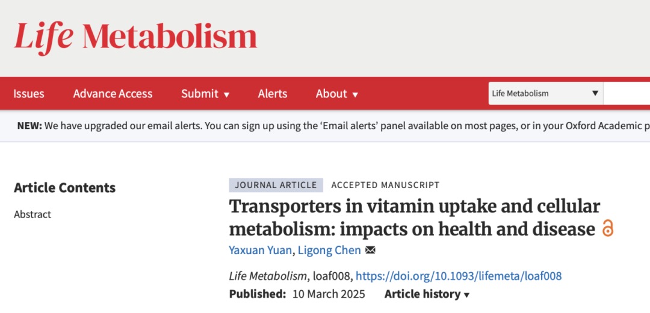
Task: Click into the search input field
Action: (x=626, y=94)
